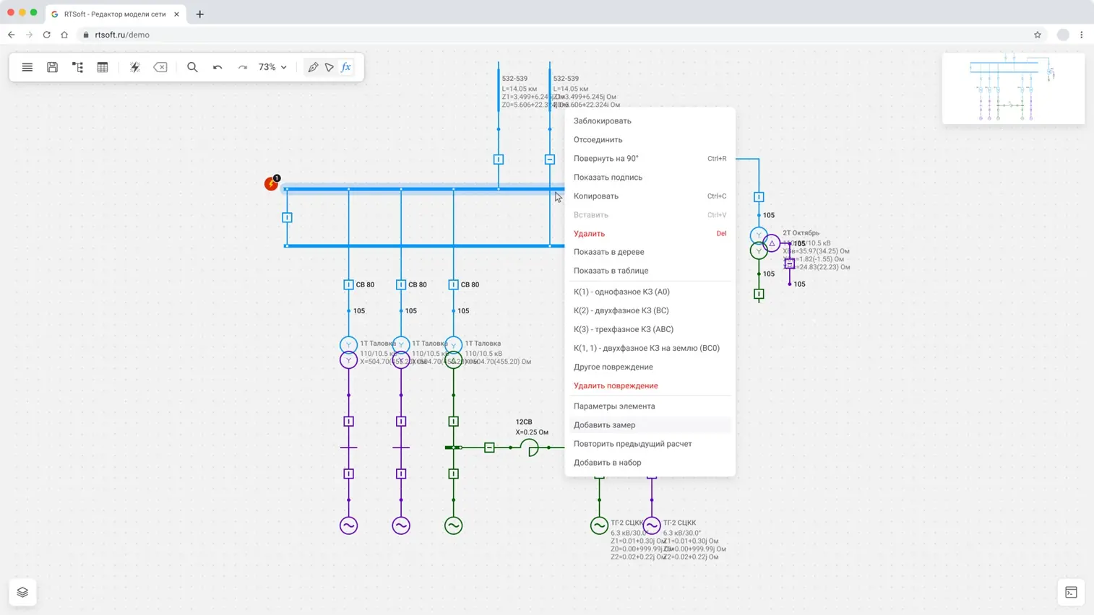Open the tree structure view icon
This screenshot has height=615, width=1094.
(x=77, y=67)
